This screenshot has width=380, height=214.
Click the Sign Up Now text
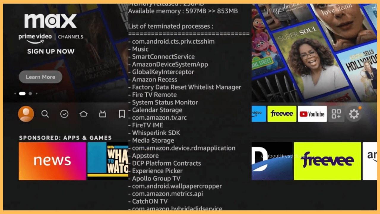click(51, 51)
